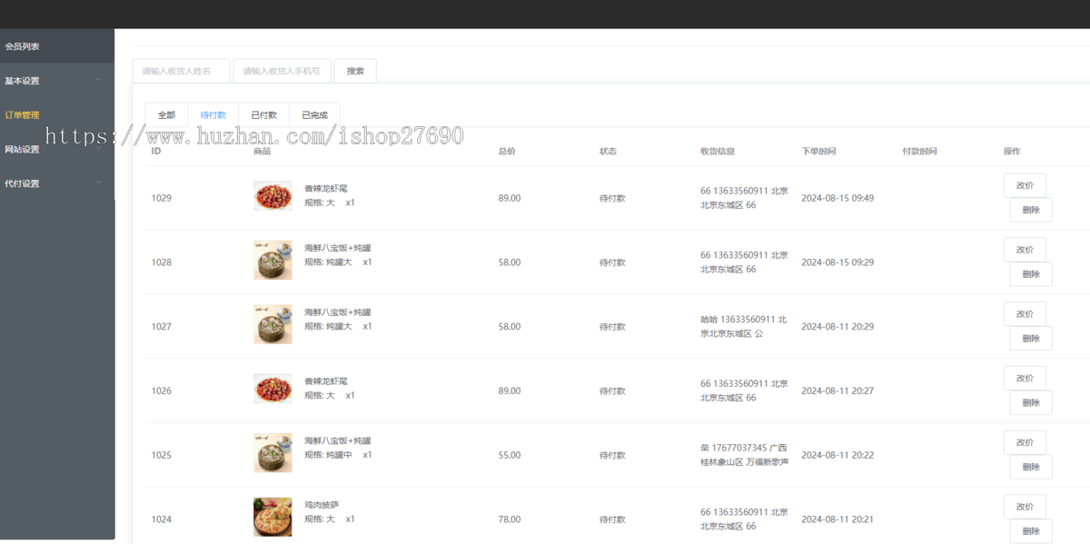Expand the 代付设置 sidebar menu
This screenshot has height=544, width=1090.
[57, 183]
